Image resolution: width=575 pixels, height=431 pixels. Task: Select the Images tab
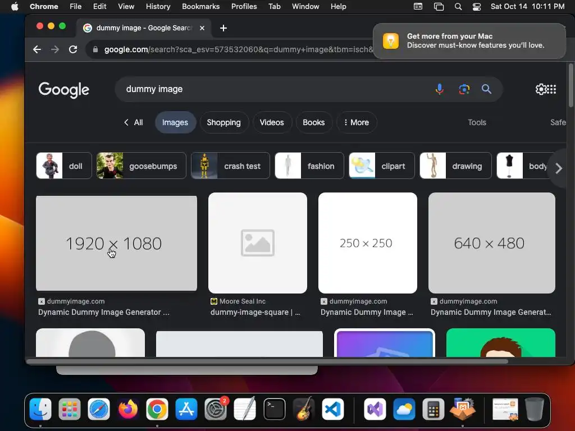pyautogui.click(x=175, y=122)
